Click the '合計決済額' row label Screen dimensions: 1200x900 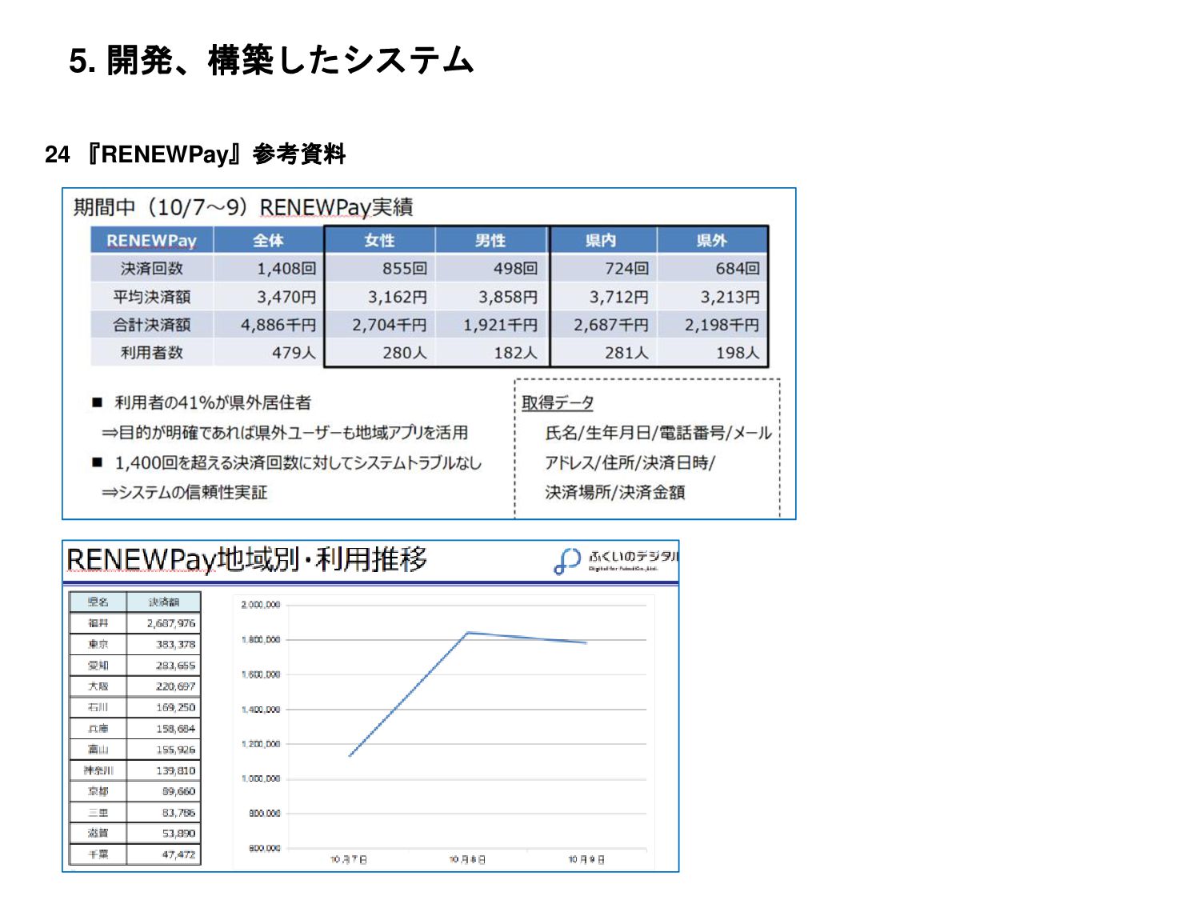click(x=151, y=325)
